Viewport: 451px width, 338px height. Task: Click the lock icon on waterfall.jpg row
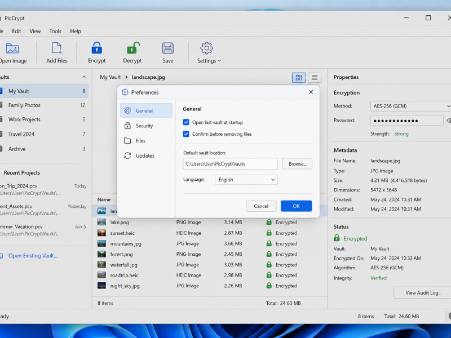coord(269,264)
